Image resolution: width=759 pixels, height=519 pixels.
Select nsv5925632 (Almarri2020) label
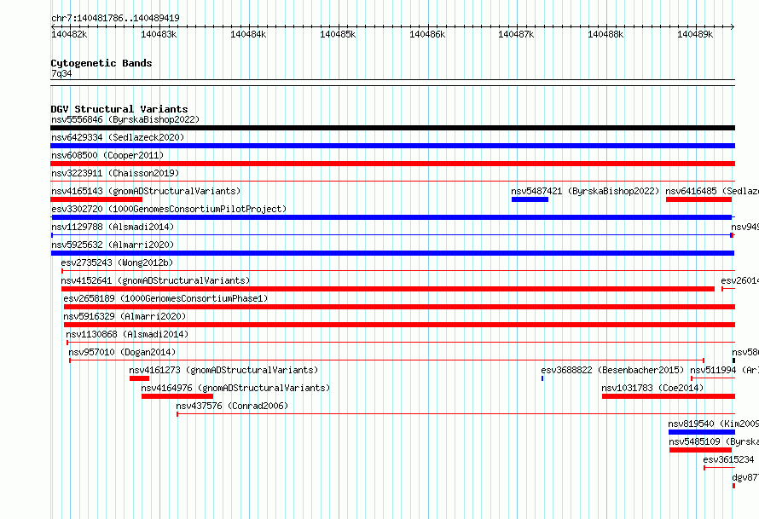113,245
